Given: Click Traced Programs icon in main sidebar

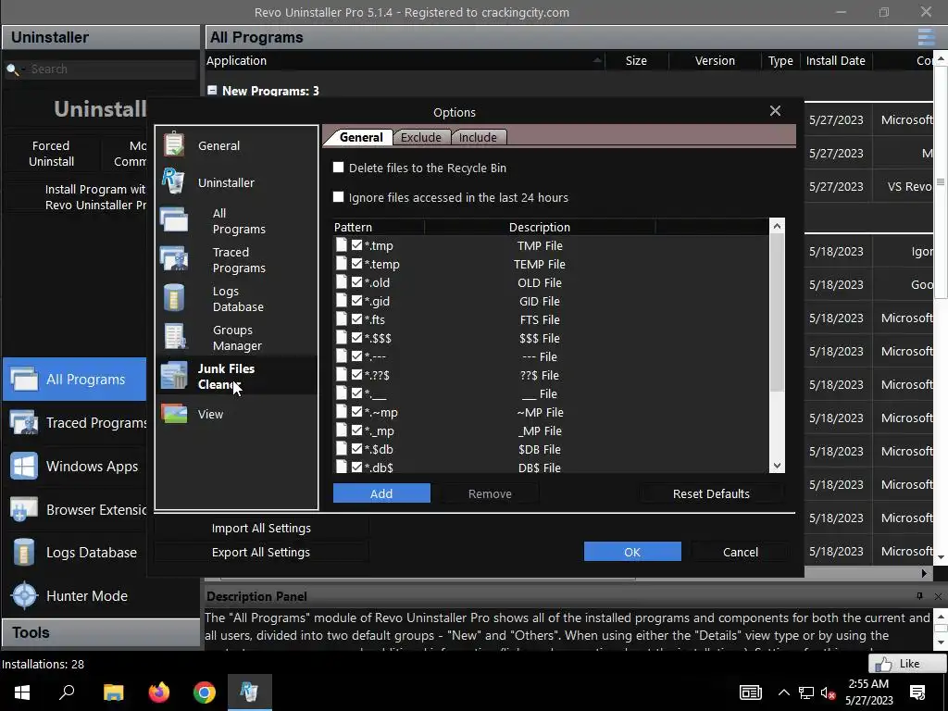Looking at the screenshot, I should 24,422.
